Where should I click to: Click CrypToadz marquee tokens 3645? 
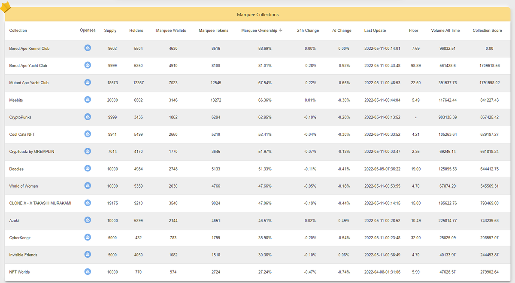216,152
